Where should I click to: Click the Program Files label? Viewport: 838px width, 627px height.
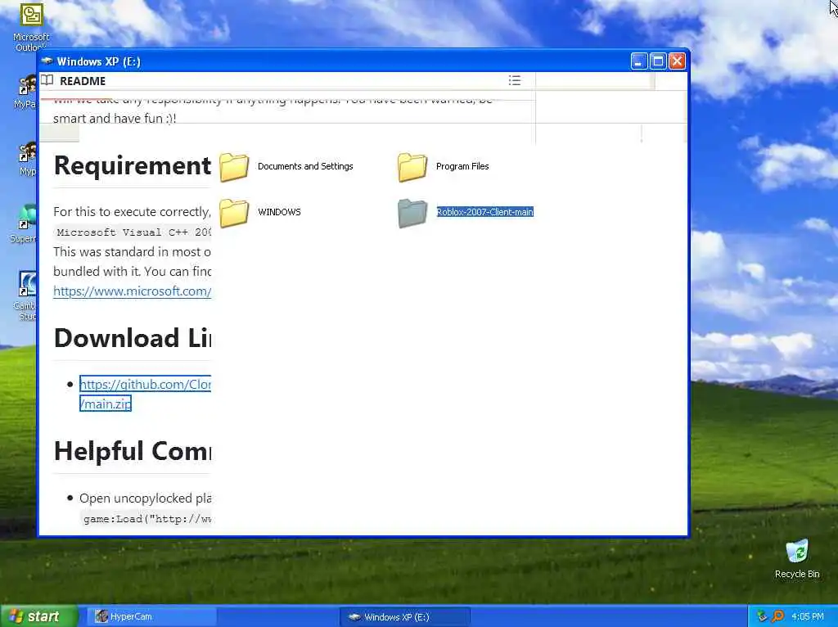[x=462, y=166]
